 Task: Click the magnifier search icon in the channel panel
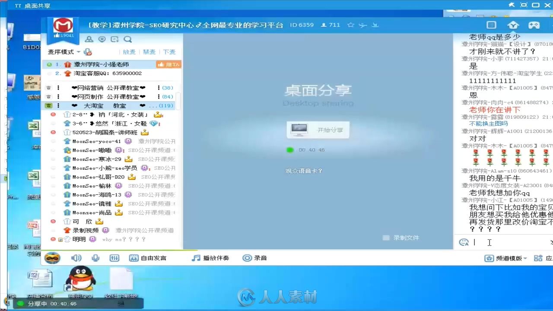pyautogui.click(x=127, y=39)
